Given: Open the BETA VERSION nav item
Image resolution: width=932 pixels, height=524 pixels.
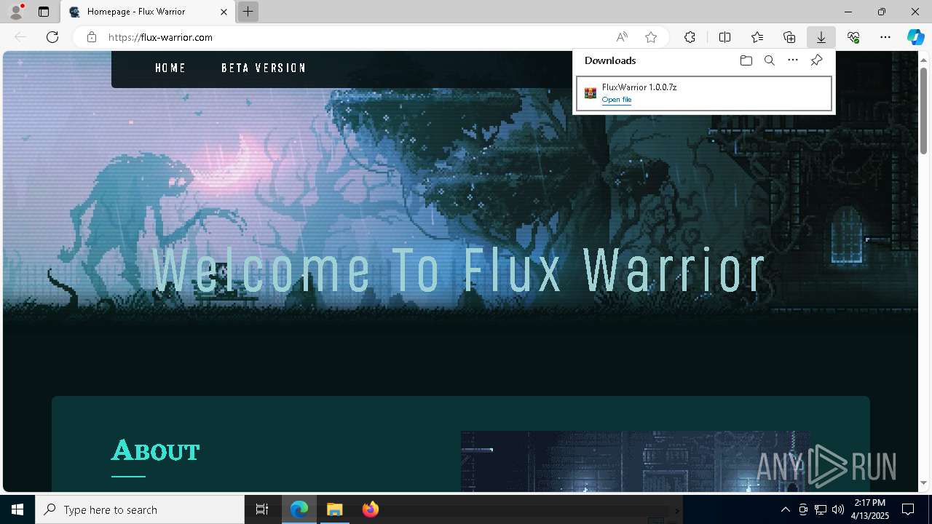Looking at the screenshot, I should pyautogui.click(x=264, y=68).
